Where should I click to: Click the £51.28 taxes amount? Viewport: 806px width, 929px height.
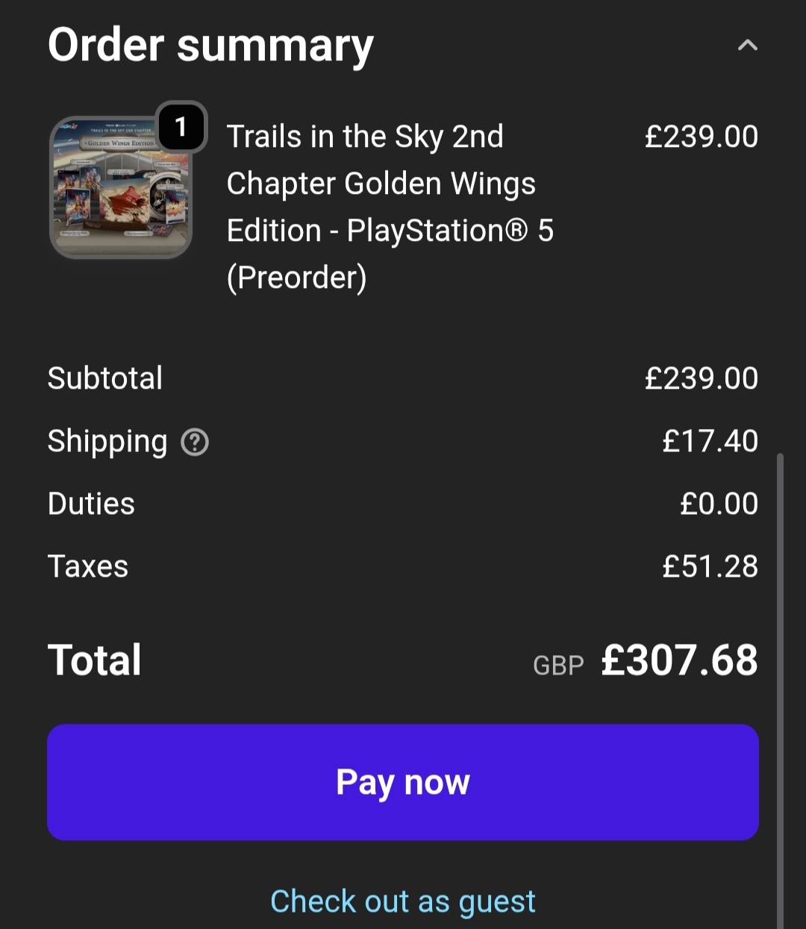710,566
